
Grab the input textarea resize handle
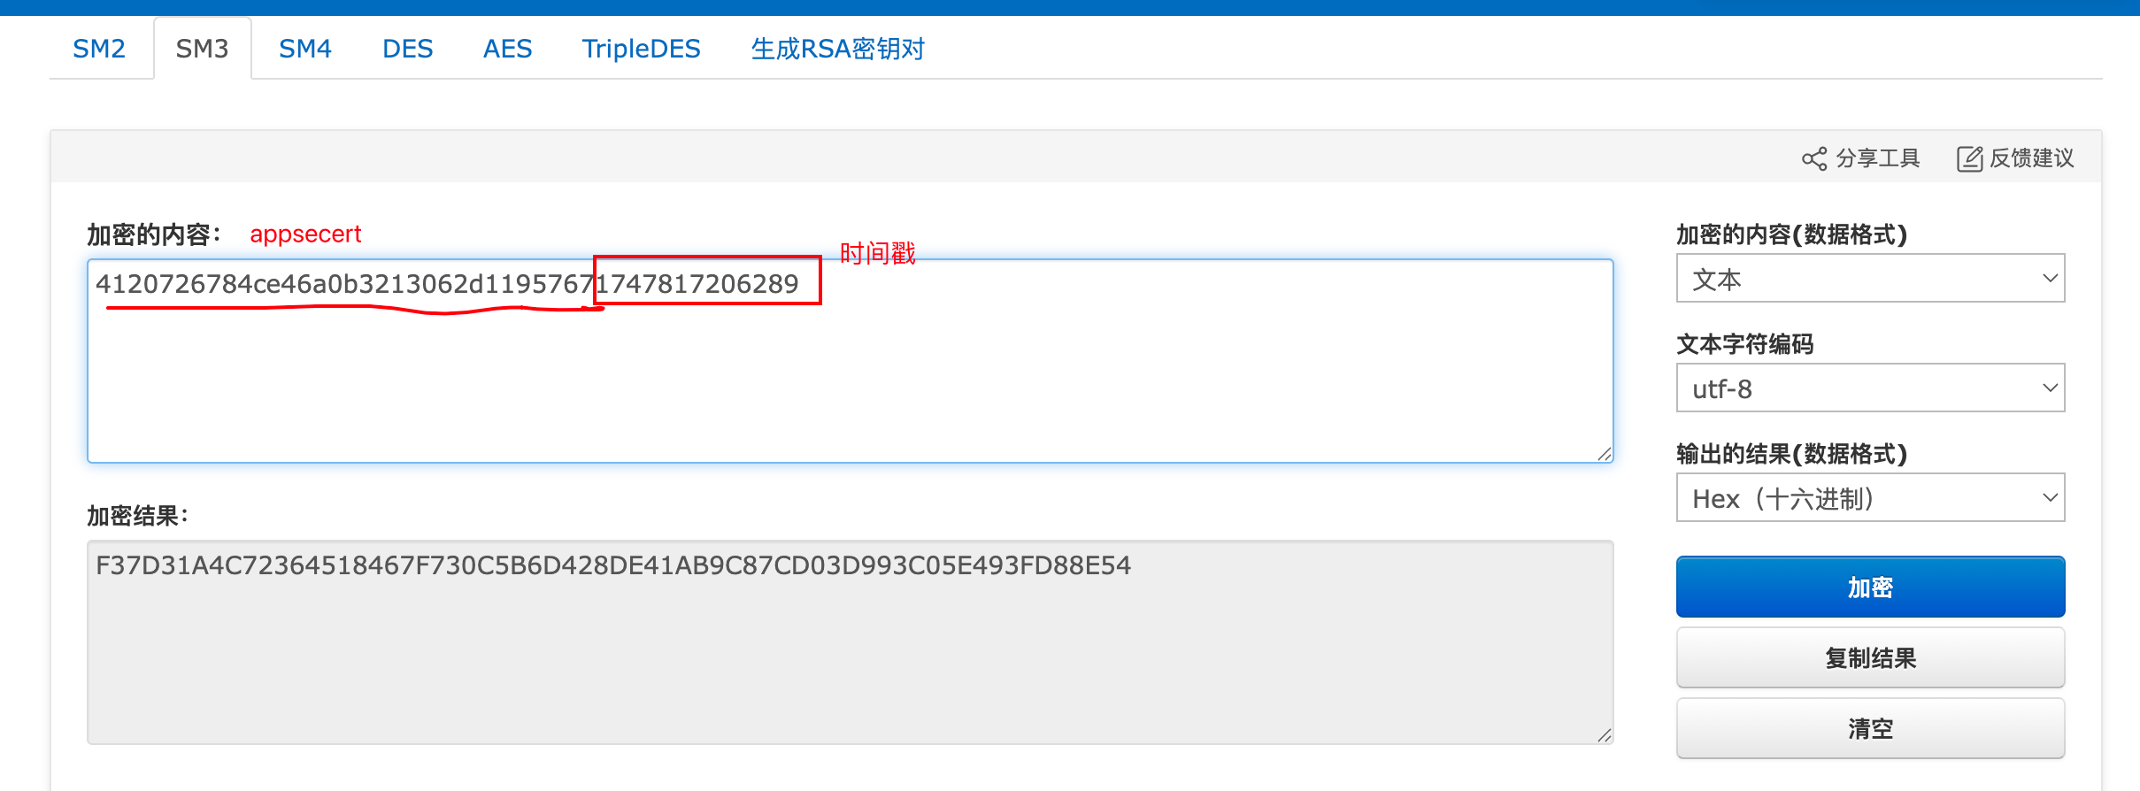coord(1604,454)
